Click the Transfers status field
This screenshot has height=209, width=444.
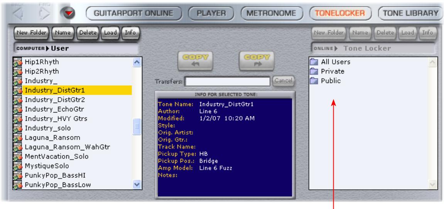(227, 82)
